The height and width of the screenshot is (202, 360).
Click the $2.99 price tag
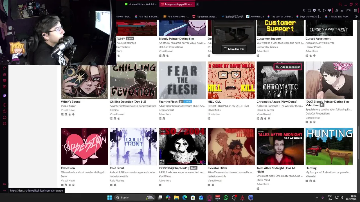tap(130, 39)
